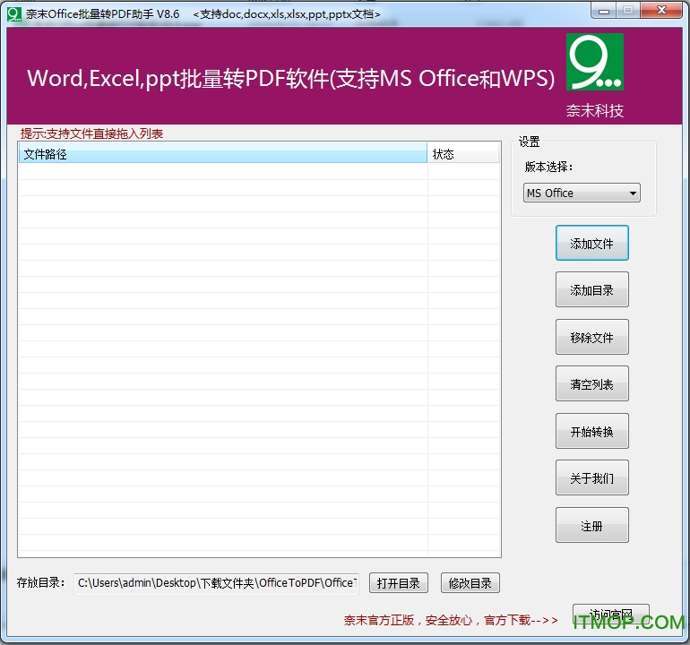Remove selected file with 移除文件

tap(591, 337)
